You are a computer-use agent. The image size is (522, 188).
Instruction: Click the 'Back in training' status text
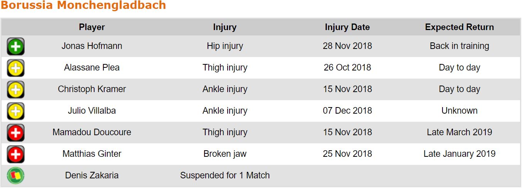point(459,46)
